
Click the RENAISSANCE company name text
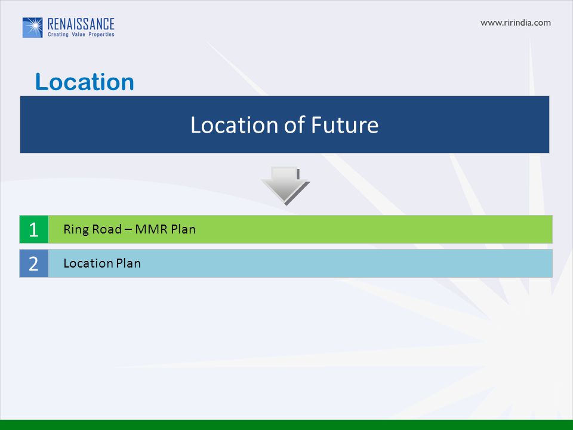click(x=81, y=24)
